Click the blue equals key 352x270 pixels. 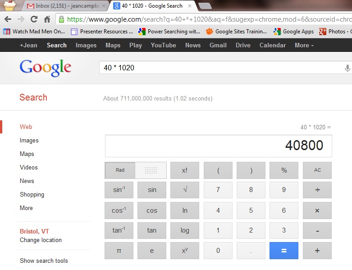click(284, 251)
